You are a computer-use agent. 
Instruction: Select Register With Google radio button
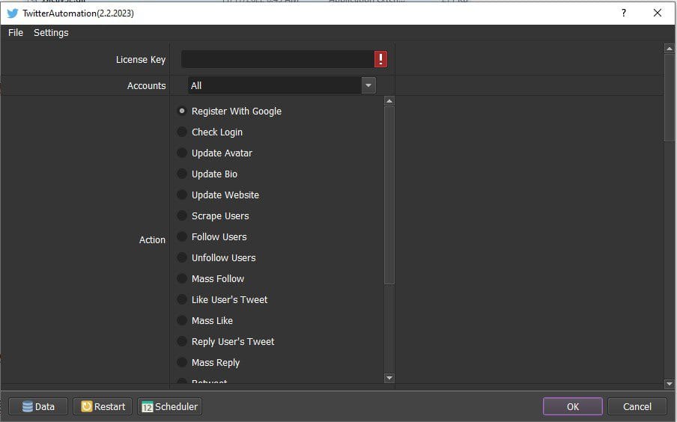(x=182, y=111)
